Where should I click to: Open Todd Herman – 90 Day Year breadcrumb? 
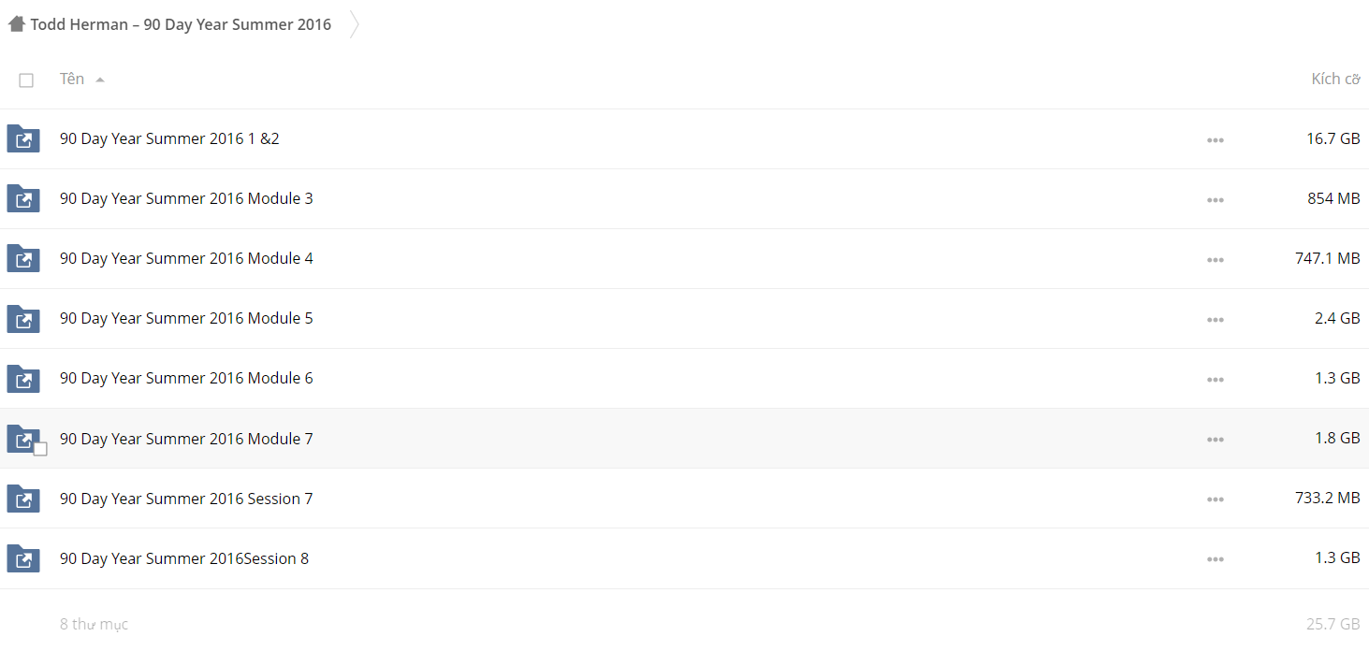[181, 24]
